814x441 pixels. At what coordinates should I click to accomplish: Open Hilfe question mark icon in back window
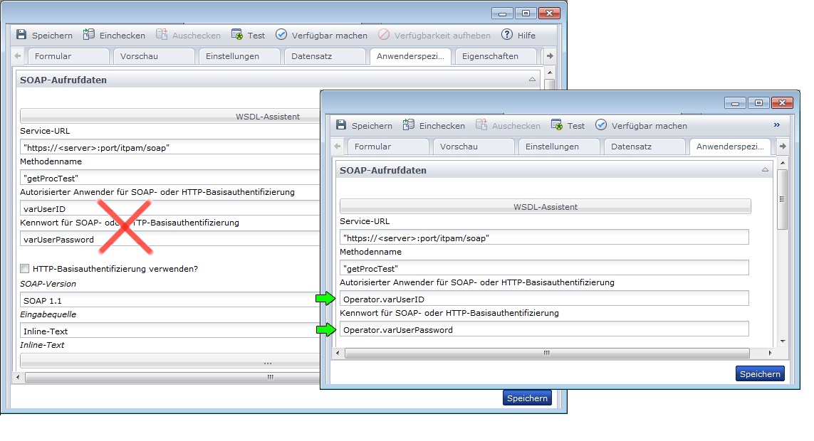506,34
